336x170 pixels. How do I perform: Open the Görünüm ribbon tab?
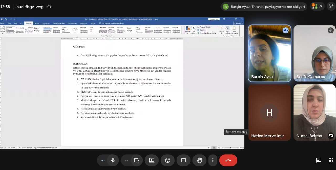click(84, 23)
